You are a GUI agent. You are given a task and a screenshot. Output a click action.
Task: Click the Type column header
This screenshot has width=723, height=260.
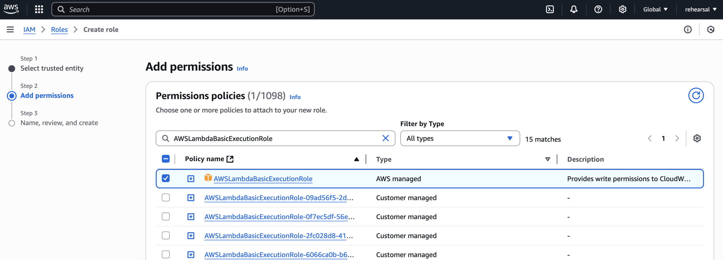[384, 159]
